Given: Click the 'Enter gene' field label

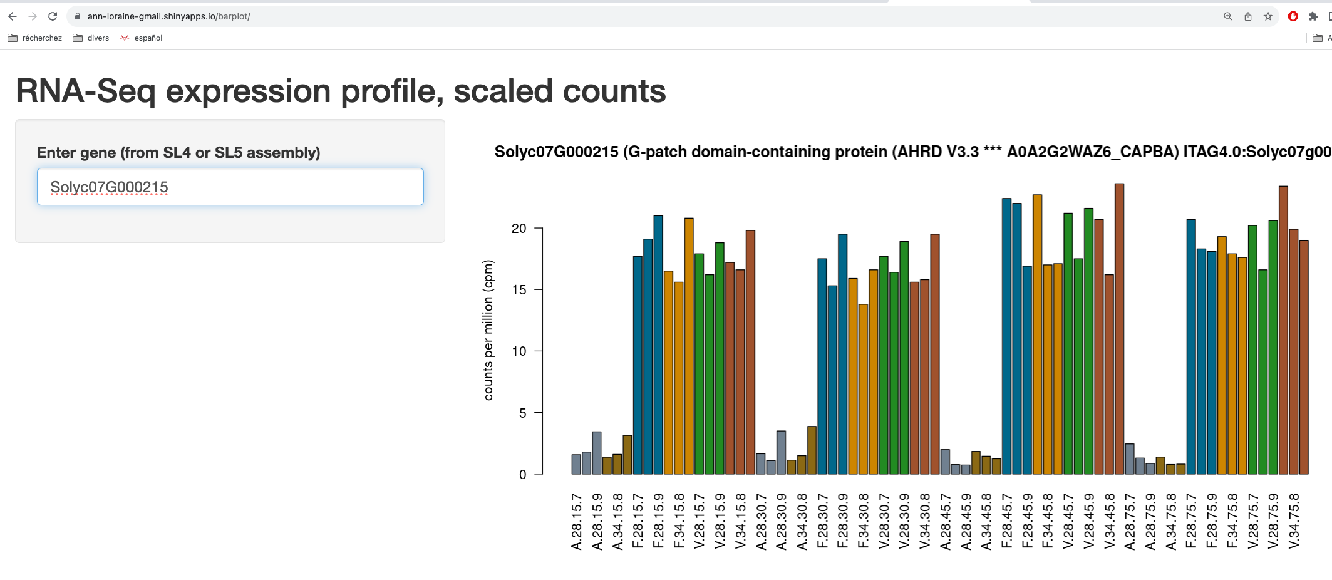Looking at the screenshot, I should click(178, 153).
